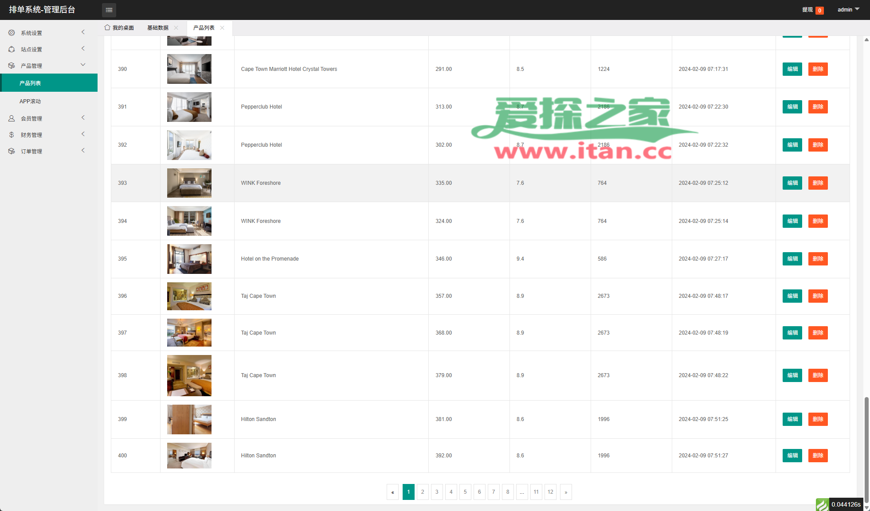Delete product 396 Taj Cape Town

pos(818,296)
